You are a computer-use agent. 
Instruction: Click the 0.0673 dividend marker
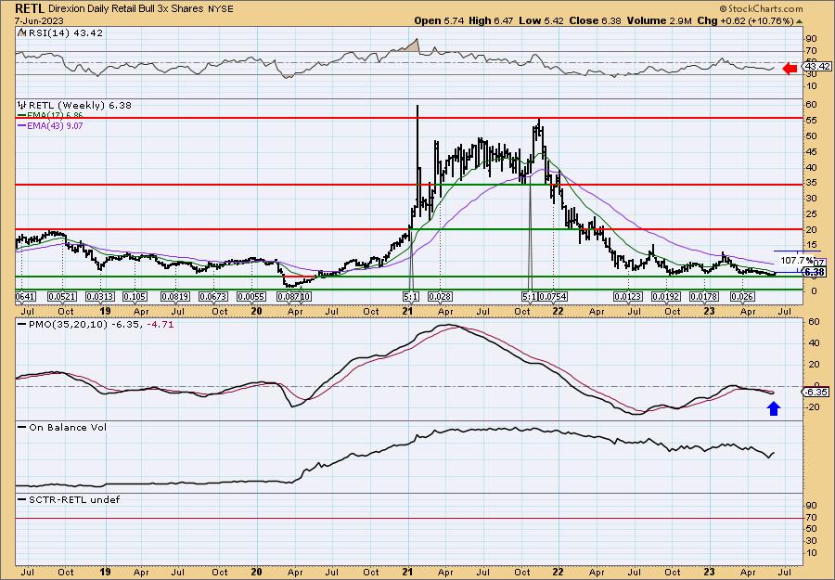tap(213, 296)
